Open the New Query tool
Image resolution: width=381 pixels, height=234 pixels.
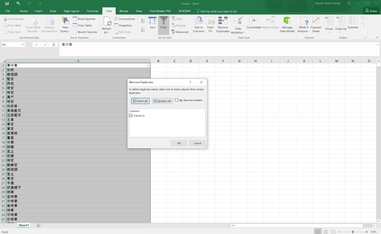click(65, 25)
